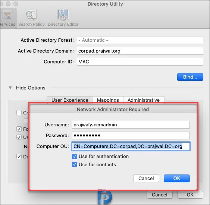Click the blue Bind... button
210x205 pixels.
coord(190,77)
